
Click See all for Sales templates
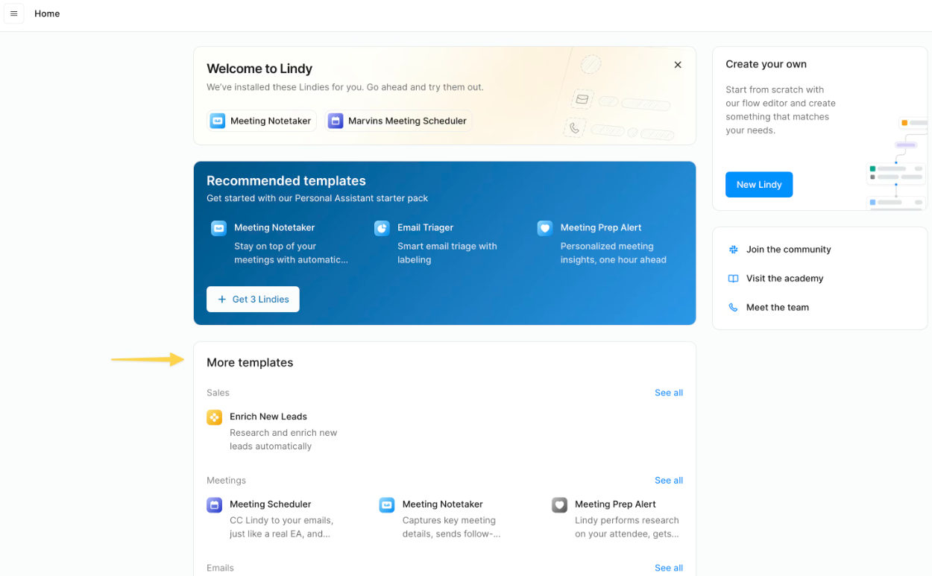669,393
